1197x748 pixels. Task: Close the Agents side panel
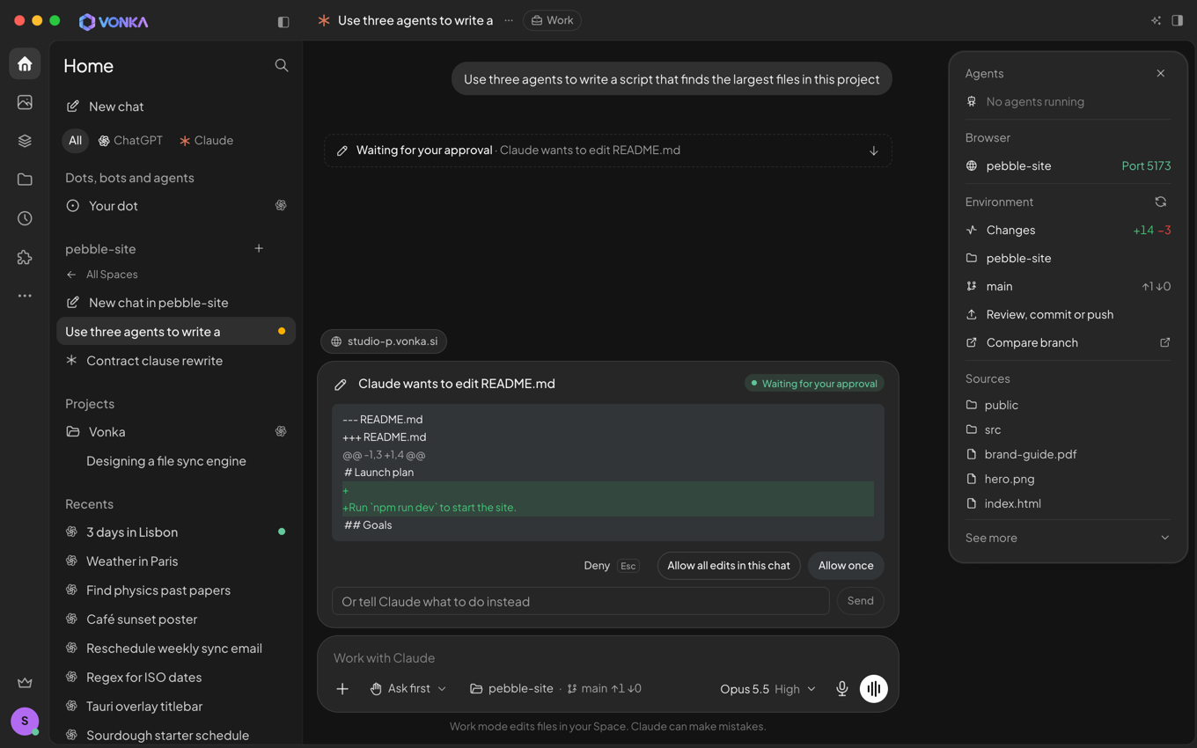click(x=1161, y=74)
